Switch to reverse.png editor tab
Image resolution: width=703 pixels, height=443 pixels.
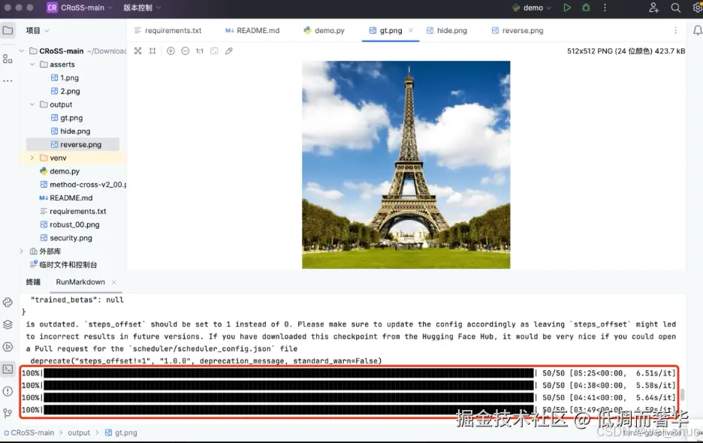517,31
